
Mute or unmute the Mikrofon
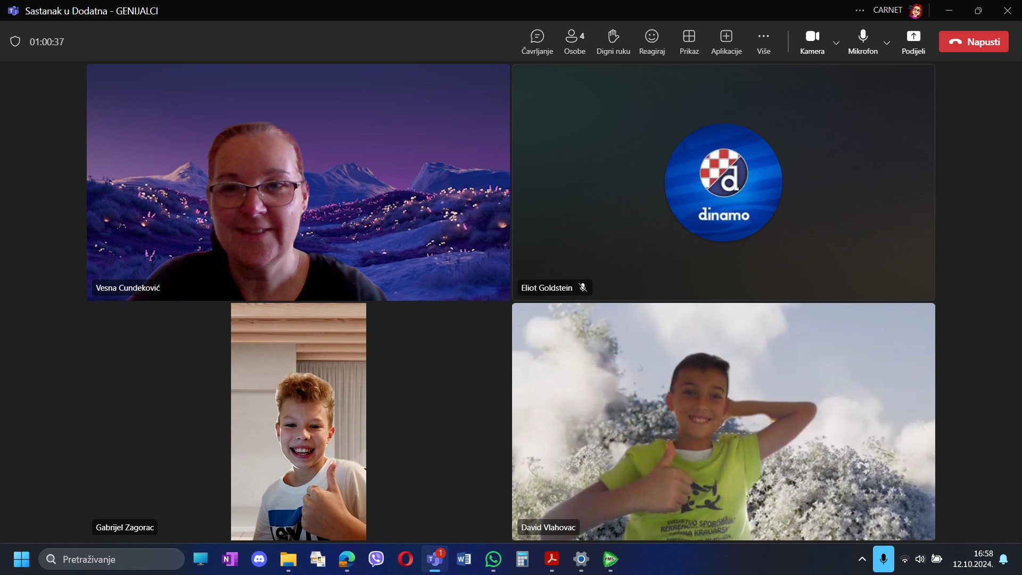(863, 42)
